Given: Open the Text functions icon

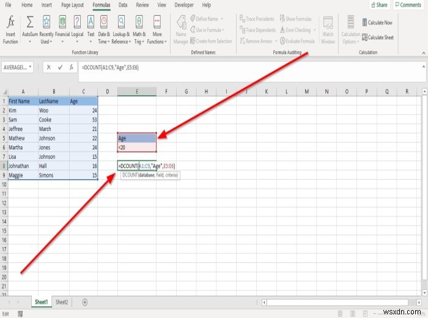Looking at the screenshot, I should tap(90, 22).
